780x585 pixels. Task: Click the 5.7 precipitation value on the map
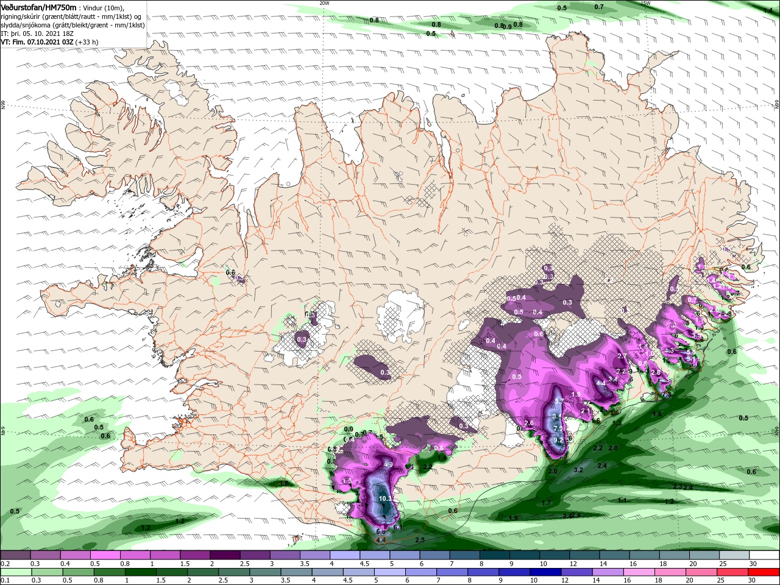click(x=559, y=401)
